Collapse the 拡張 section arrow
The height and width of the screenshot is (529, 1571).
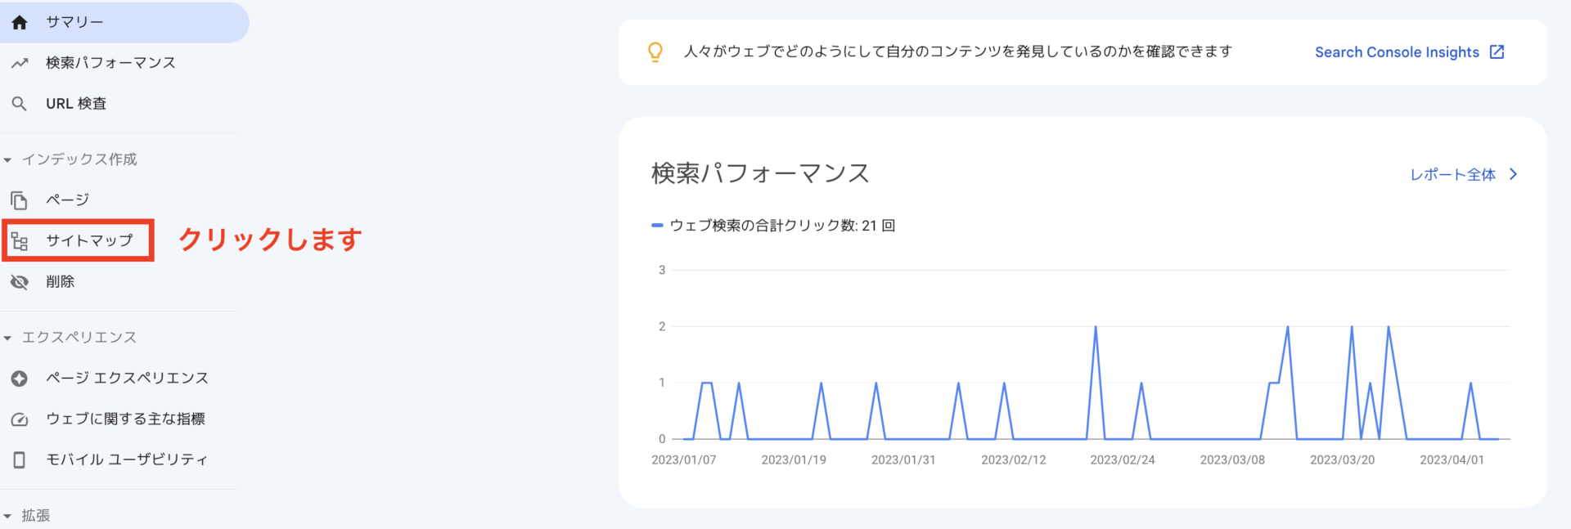pyautogui.click(x=7, y=516)
